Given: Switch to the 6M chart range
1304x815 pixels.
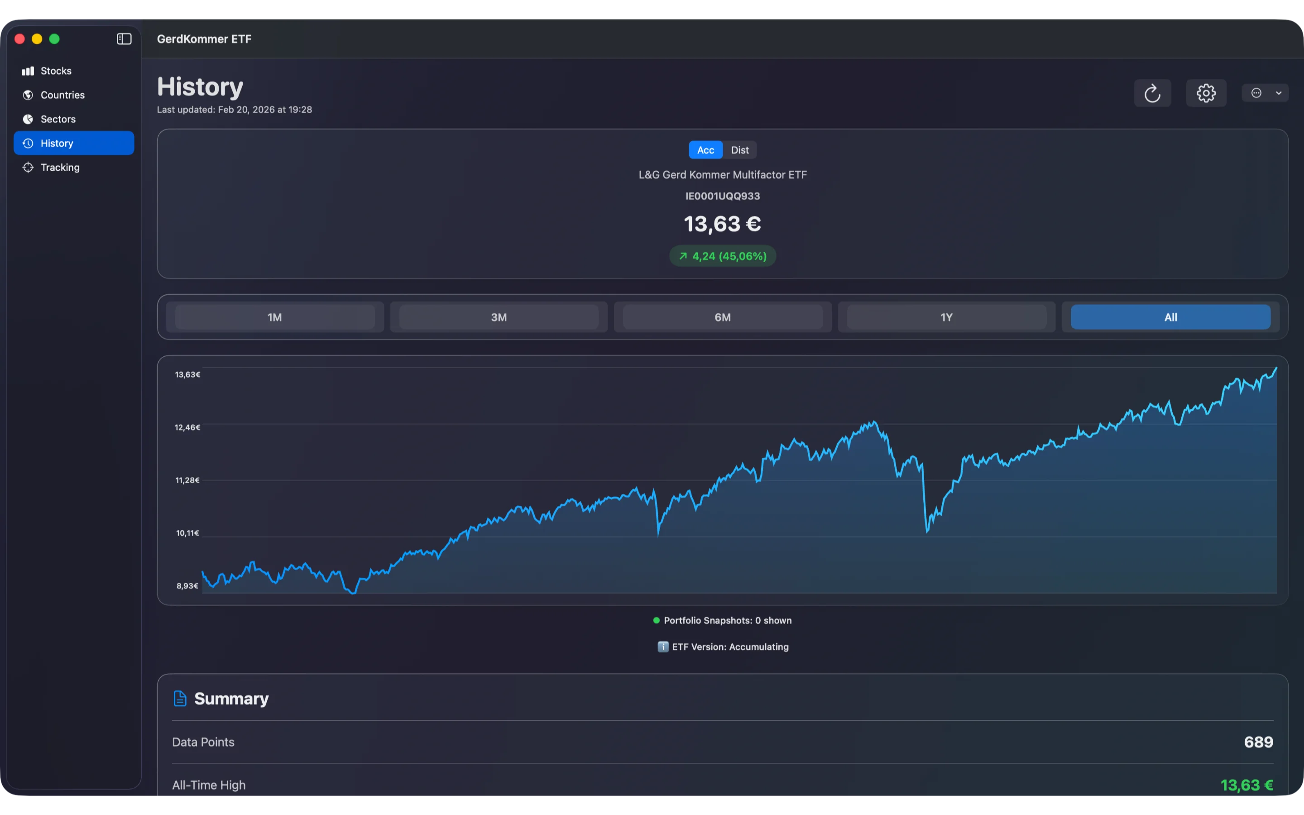Looking at the screenshot, I should click(722, 317).
